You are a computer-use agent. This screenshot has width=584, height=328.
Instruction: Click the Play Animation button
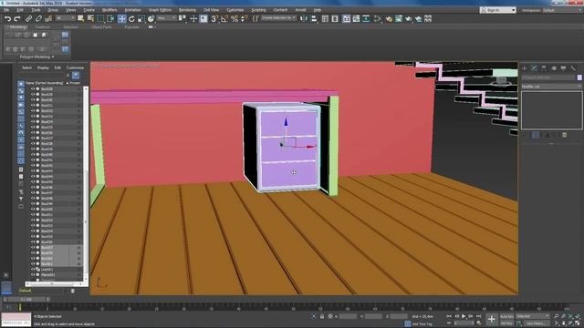[464, 316]
